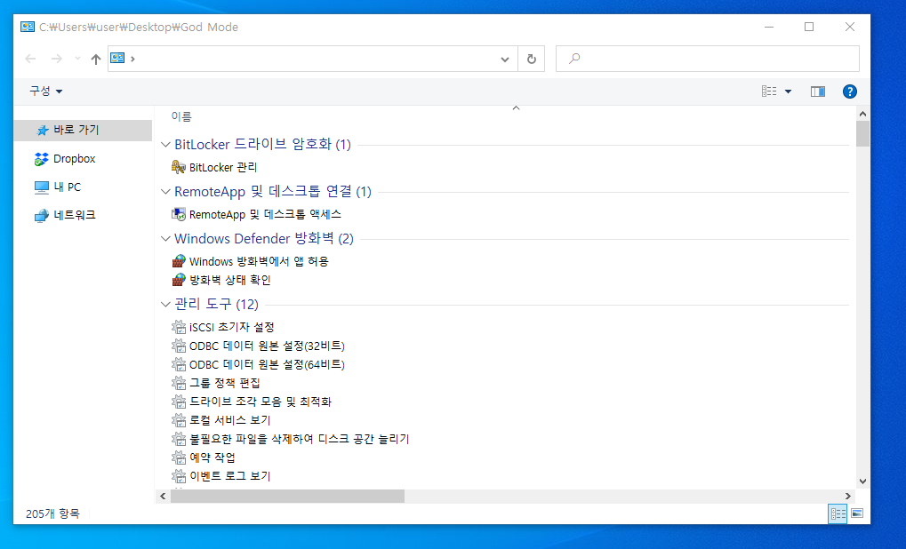Click the 205개 항목 status text

coord(52,513)
